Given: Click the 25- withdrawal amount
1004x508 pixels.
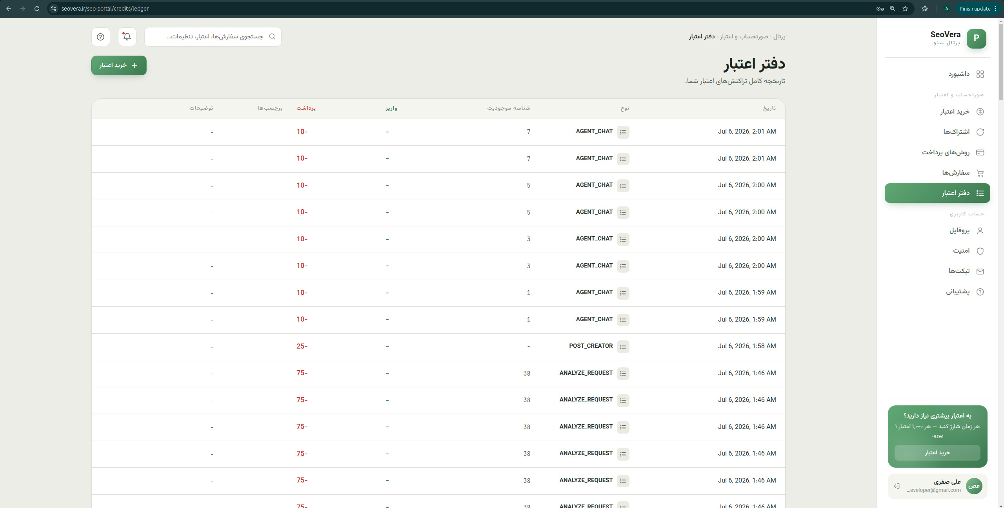Looking at the screenshot, I should [x=302, y=346].
